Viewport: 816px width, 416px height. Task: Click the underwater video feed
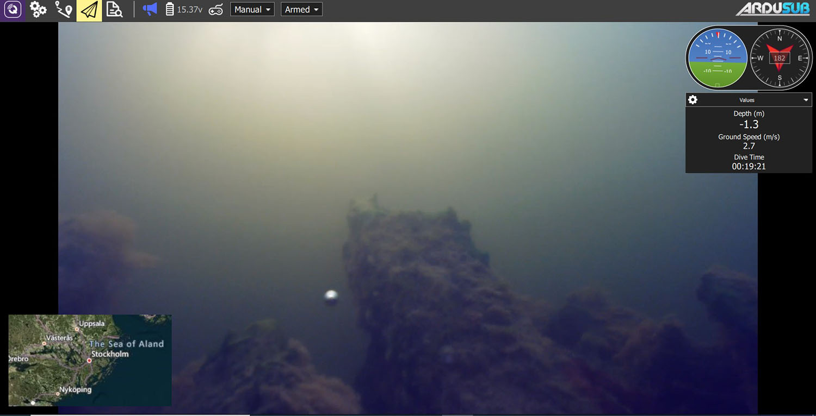coord(408,217)
